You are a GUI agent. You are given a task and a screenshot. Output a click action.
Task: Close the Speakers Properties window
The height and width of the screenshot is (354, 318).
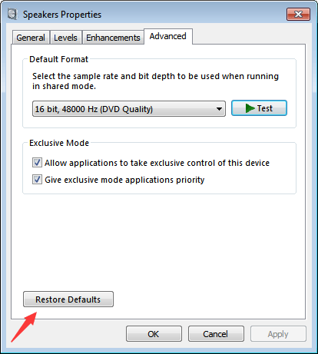pyautogui.click(x=298, y=14)
